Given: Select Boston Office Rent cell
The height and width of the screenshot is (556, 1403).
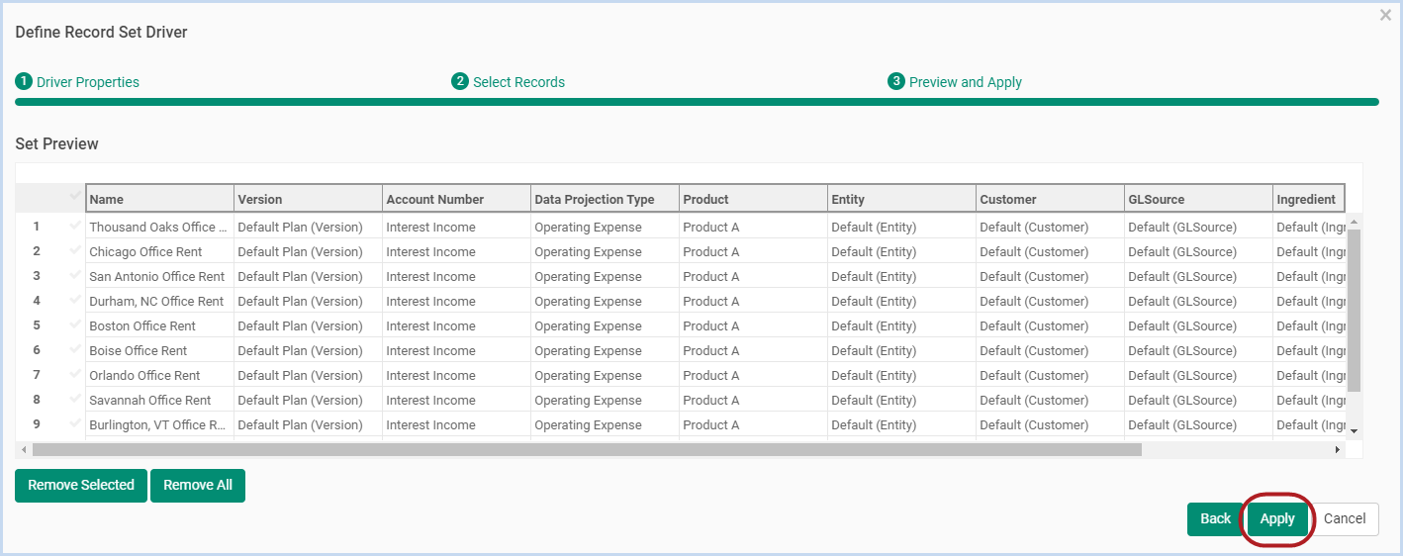Looking at the screenshot, I should 159,325.
